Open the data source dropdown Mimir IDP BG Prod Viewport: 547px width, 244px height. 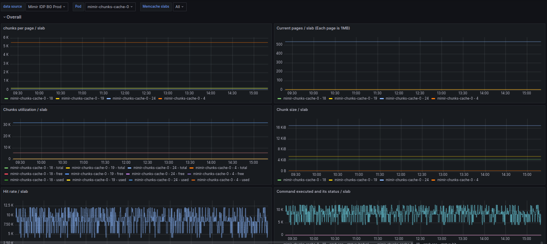point(46,7)
